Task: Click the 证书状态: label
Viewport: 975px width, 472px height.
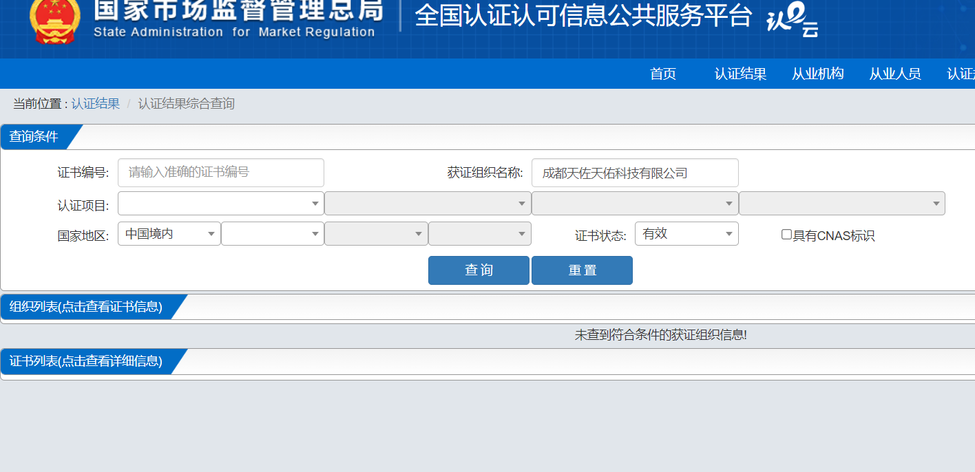Action: (x=600, y=236)
